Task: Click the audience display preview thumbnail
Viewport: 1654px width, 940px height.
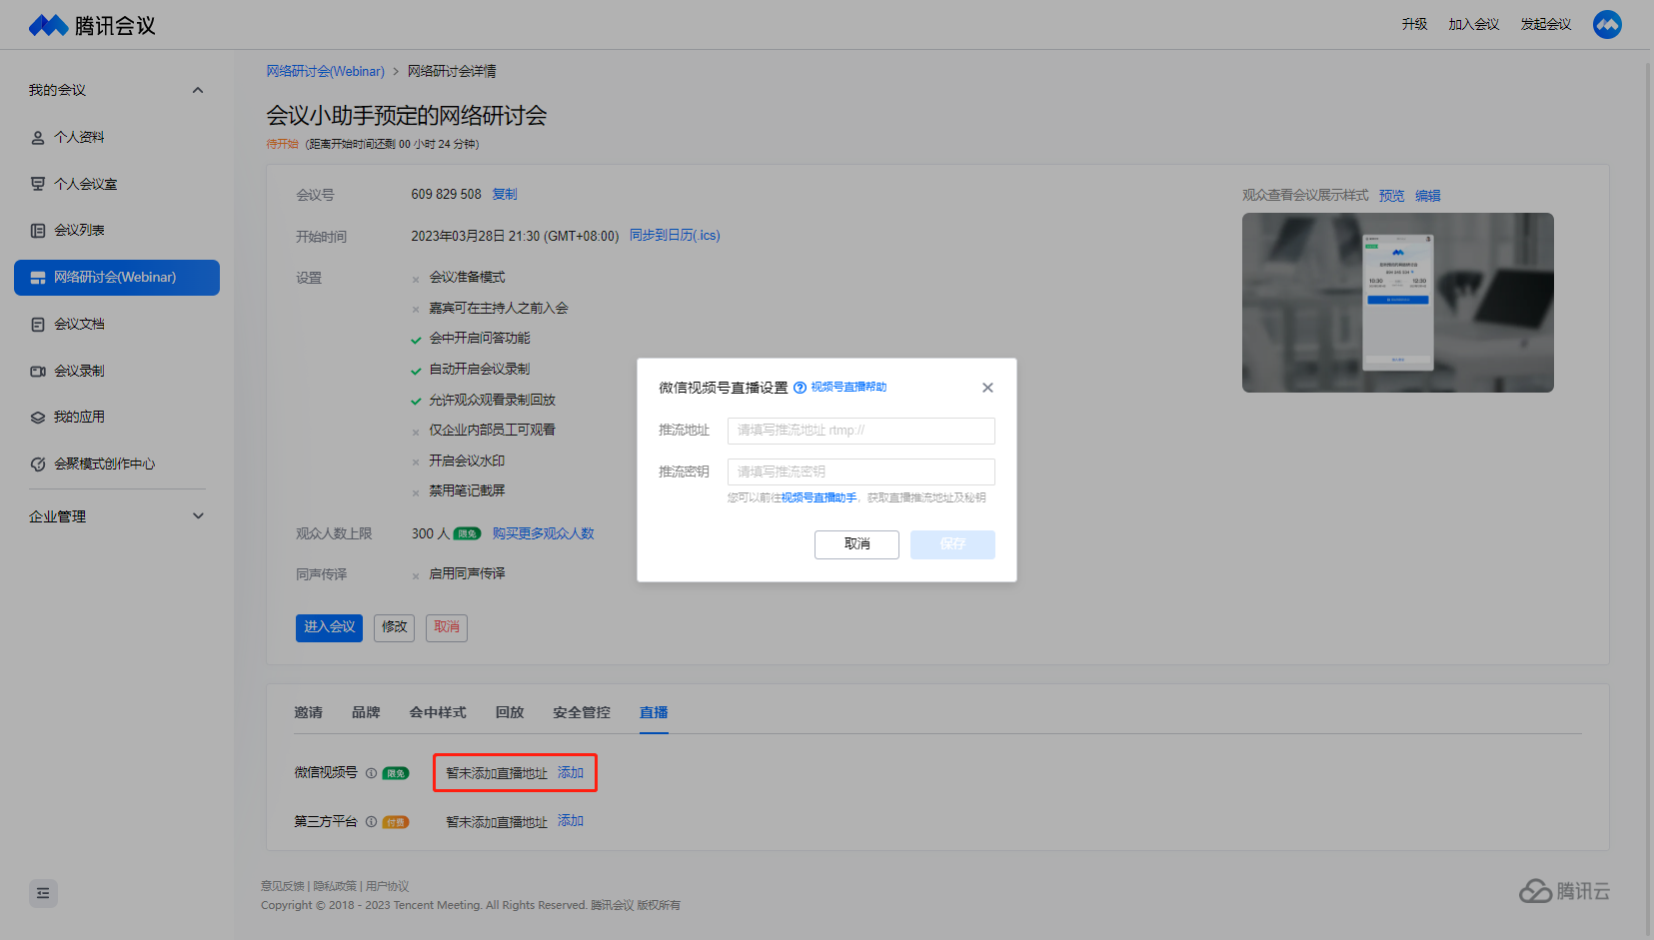Action: click(x=1398, y=303)
